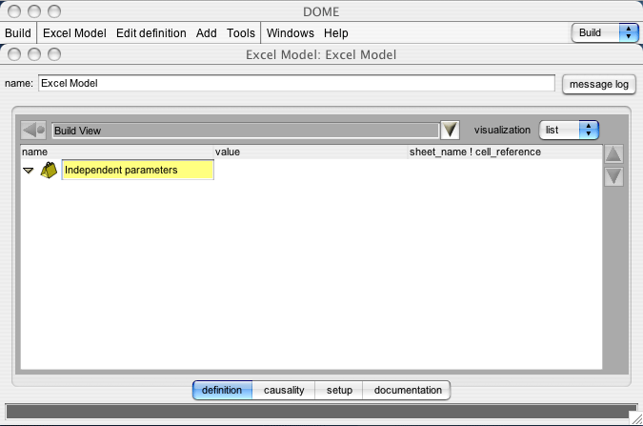Open the Excel Model menu
The width and height of the screenshot is (643, 426).
74,32
